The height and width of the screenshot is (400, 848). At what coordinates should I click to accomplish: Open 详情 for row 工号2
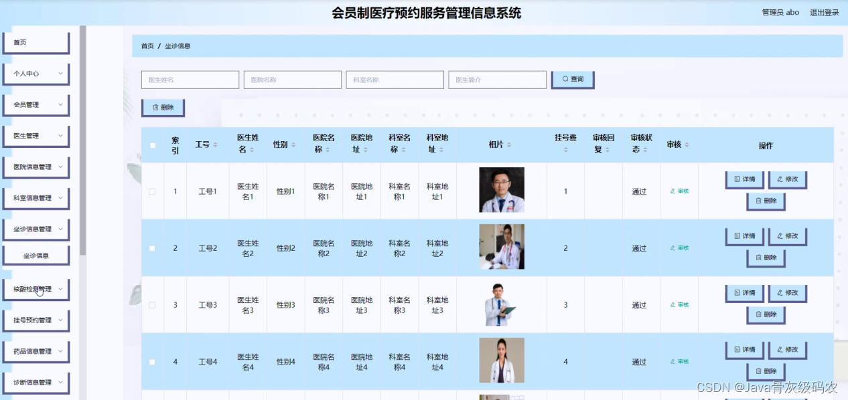pyautogui.click(x=744, y=237)
